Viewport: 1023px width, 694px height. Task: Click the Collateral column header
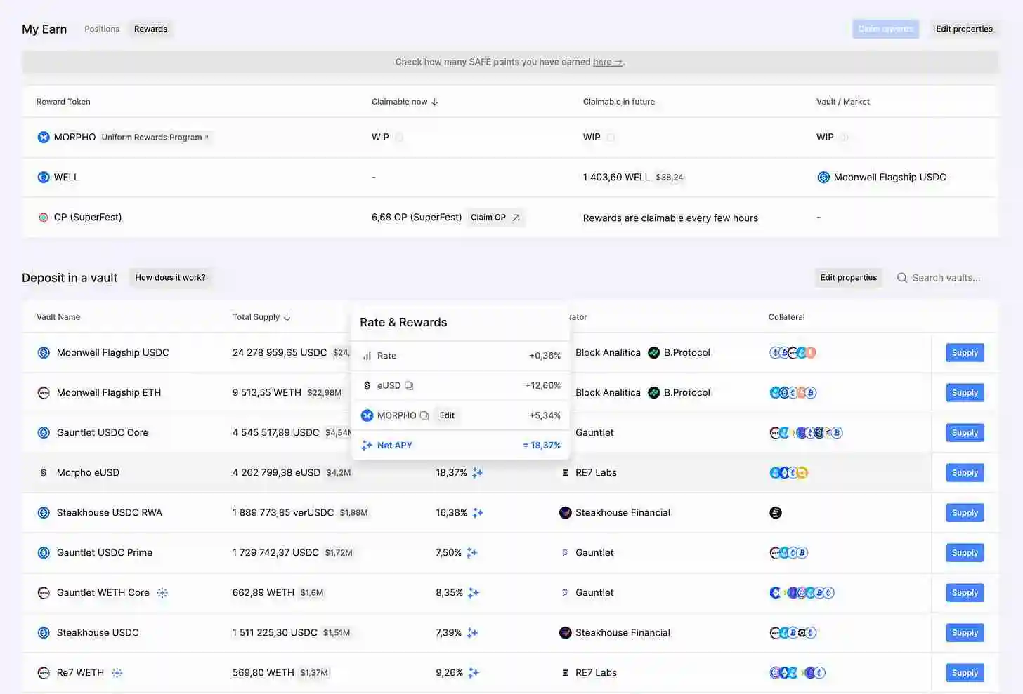pyautogui.click(x=786, y=317)
